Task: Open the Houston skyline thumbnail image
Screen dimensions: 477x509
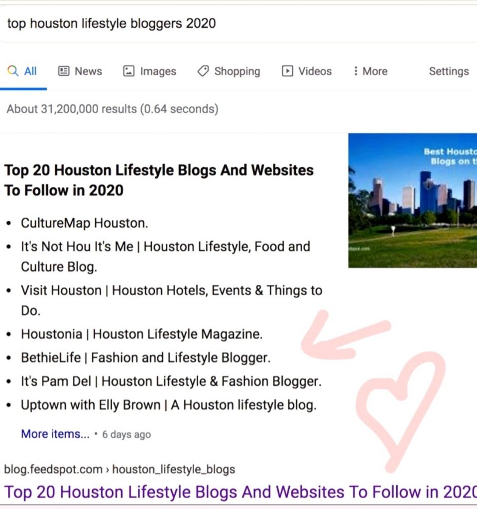Action: coord(413,201)
